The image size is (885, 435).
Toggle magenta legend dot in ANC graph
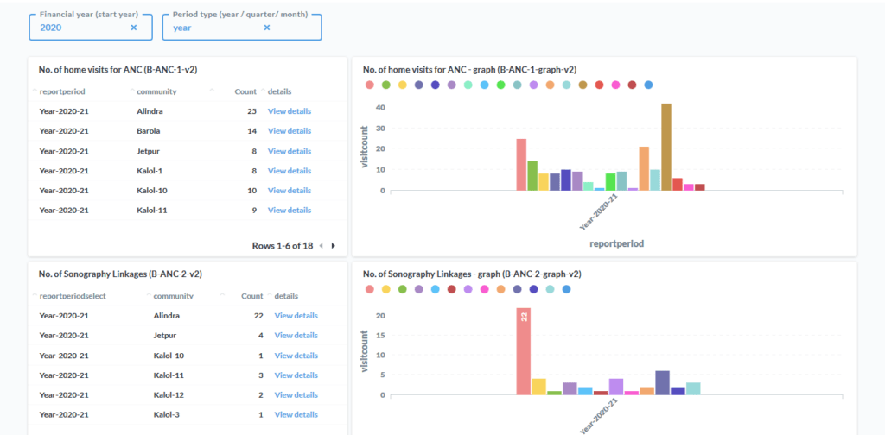615,85
